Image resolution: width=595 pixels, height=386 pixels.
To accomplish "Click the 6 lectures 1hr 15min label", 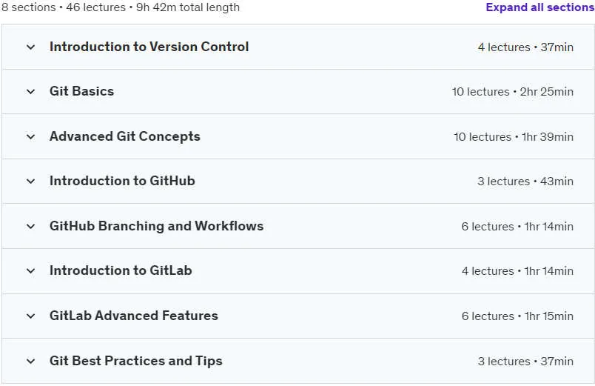I will coord(517,316).
